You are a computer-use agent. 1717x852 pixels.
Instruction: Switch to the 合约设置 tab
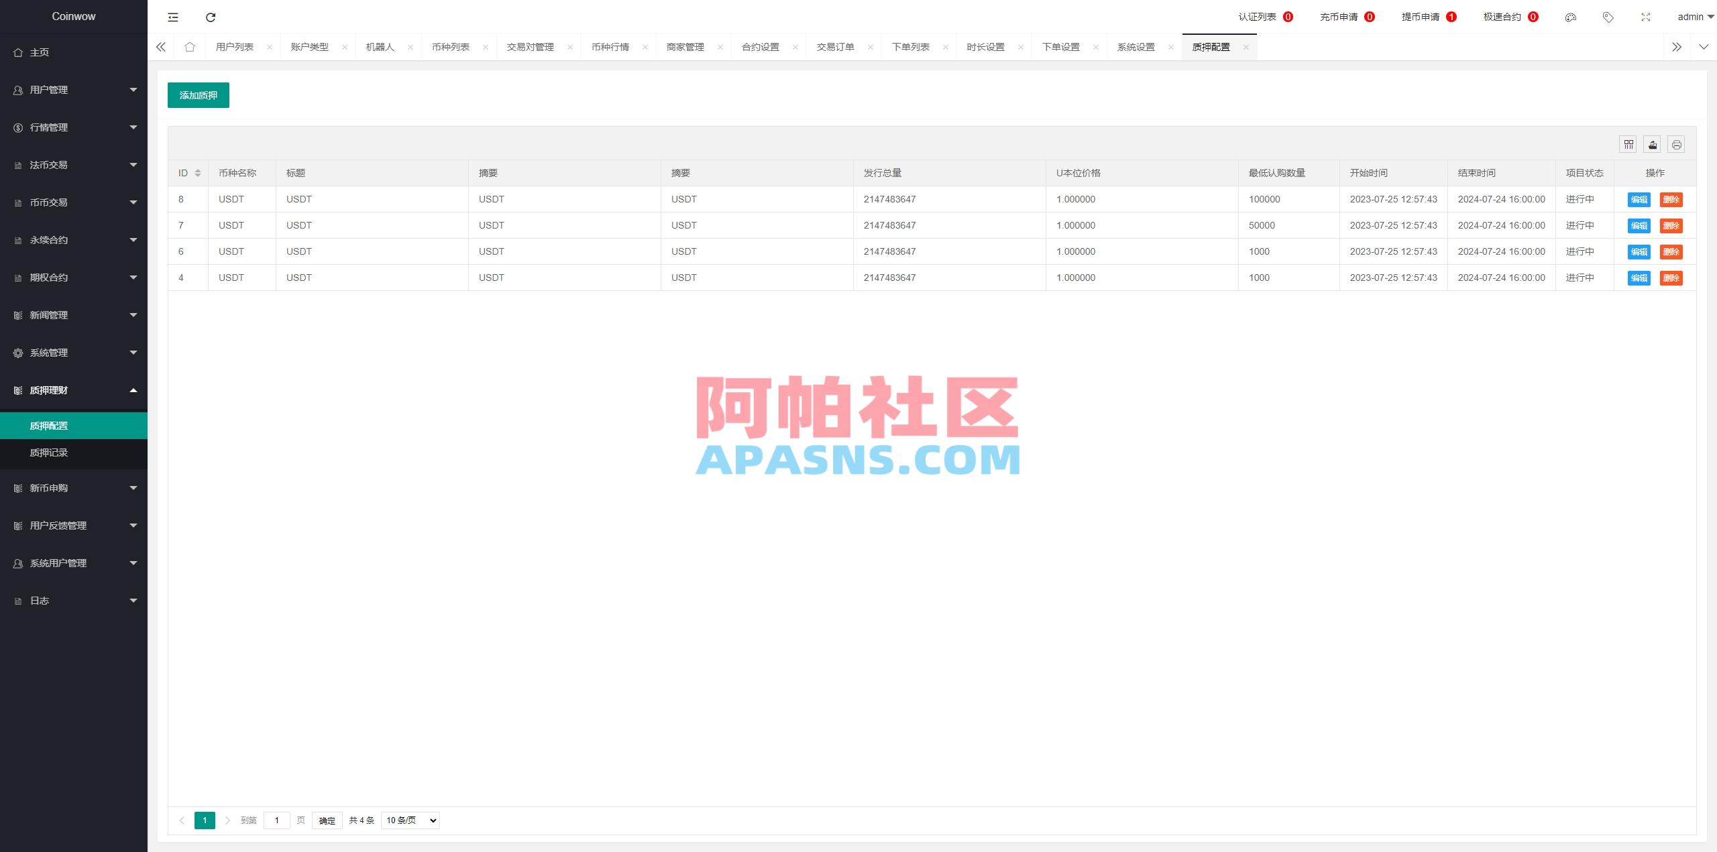(761, 47)
